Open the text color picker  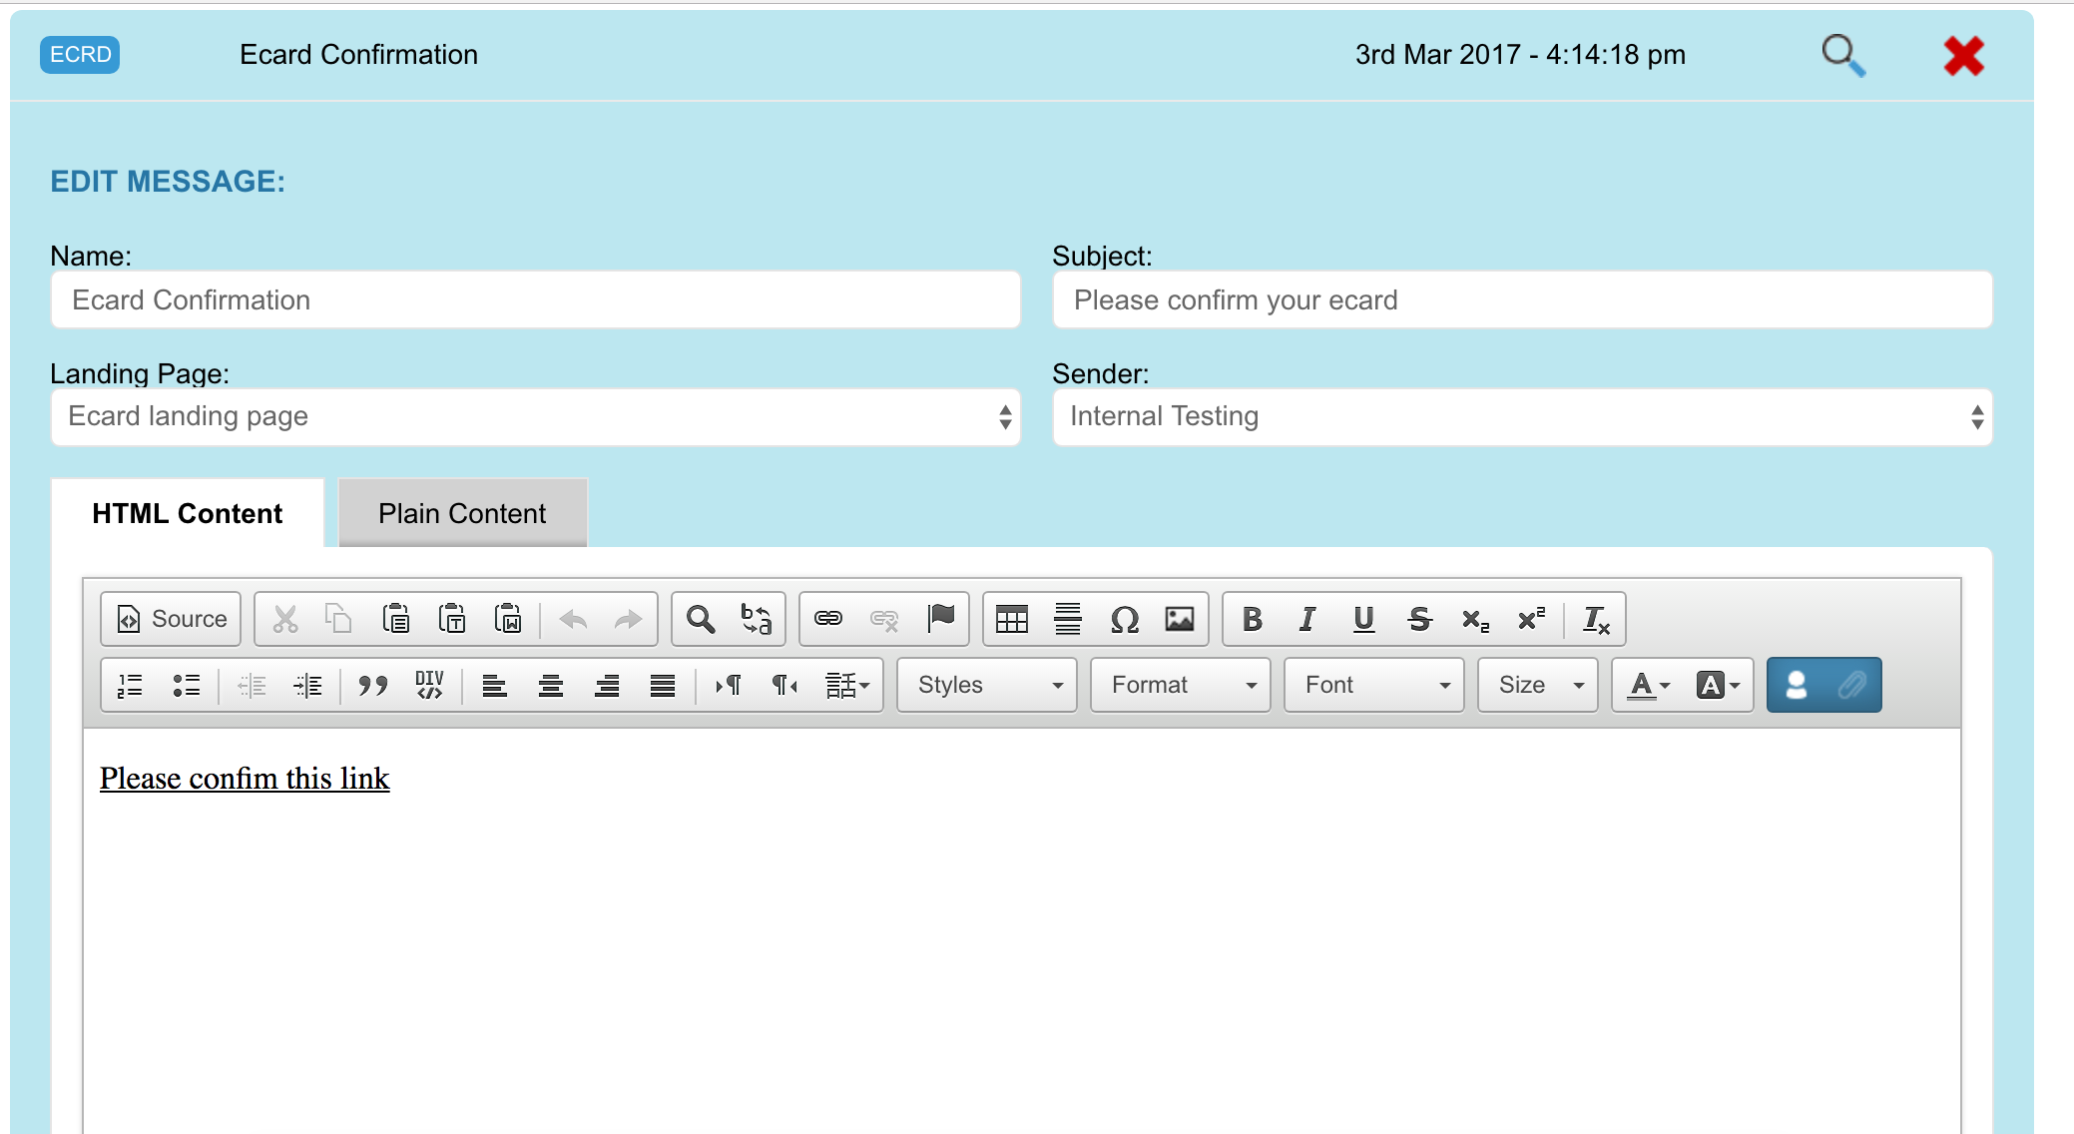1648,686
